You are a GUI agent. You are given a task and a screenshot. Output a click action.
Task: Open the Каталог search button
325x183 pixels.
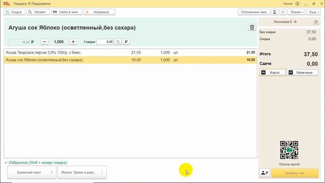38,12
